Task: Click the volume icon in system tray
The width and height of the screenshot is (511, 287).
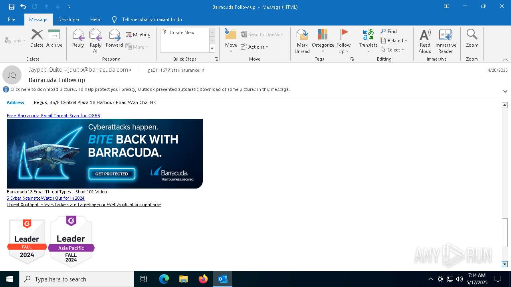Action: click(x=460, y=279)
